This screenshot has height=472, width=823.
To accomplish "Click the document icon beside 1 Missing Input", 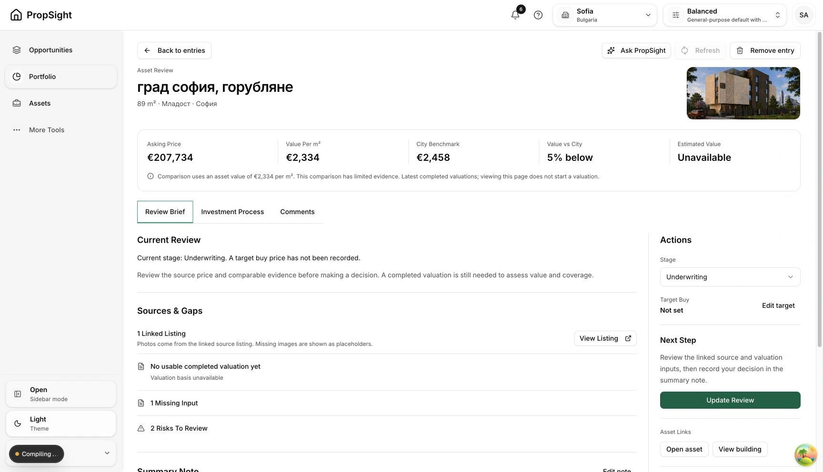I will [141, 403].
